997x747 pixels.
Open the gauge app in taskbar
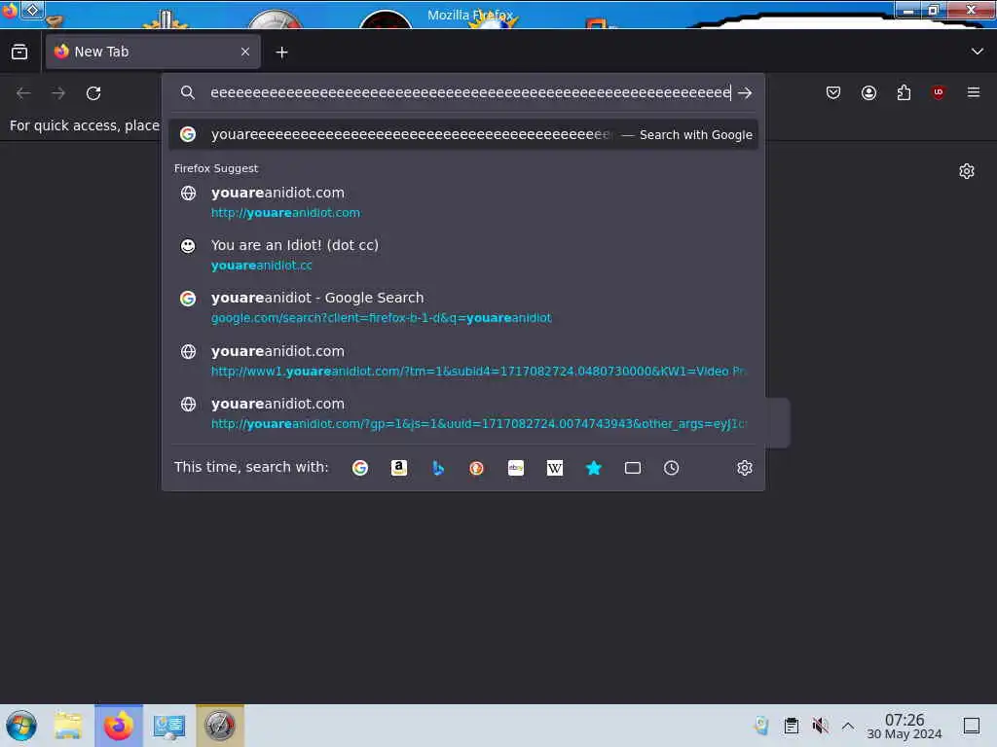coord(219,726)
